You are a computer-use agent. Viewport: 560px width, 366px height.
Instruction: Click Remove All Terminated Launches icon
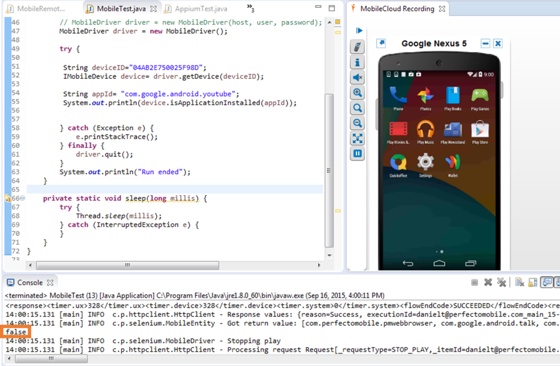(x=501, y=283)
